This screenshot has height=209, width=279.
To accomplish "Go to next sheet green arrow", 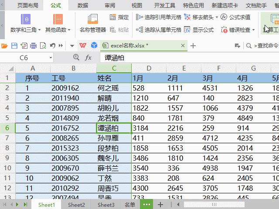I will [17, 204].
